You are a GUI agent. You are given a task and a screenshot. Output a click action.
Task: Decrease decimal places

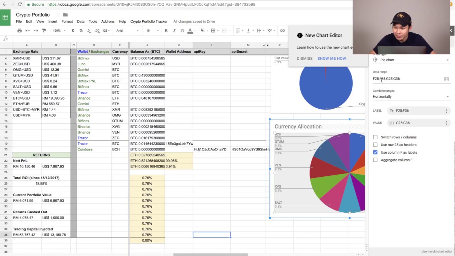89,31
